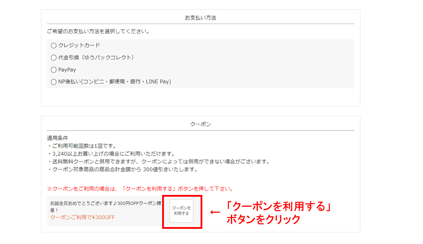
Task: Click the 3,240以上お買い上げ condition line
Action: (111, 154)
